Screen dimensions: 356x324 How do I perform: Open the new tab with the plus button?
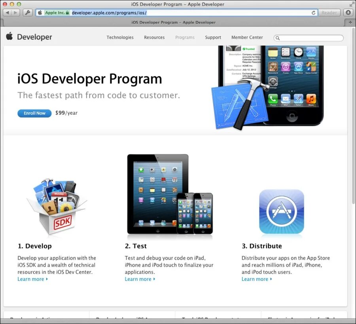(350, 22)
